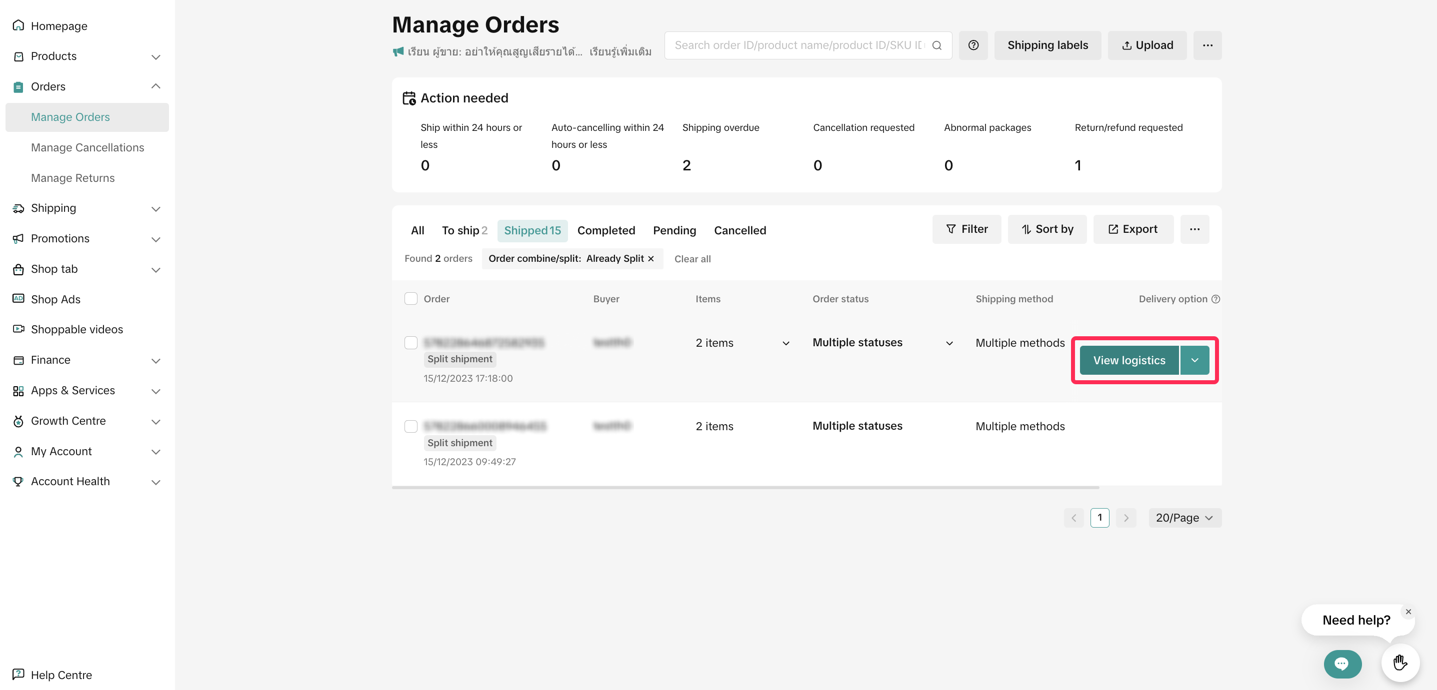Click the search magnifier icon
The height and width of the screenshot is (690, 1437).
(x=937, y=45)
